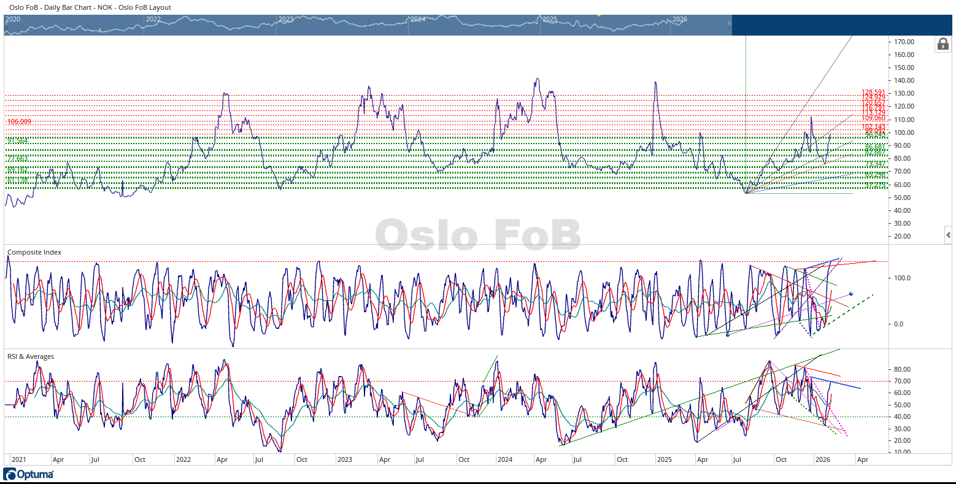Click 2023 on the bottom date axis
The image size is (956, 484).
345,459
